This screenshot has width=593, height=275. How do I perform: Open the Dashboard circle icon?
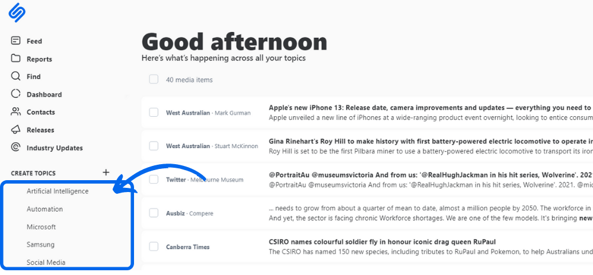point(15,94)
